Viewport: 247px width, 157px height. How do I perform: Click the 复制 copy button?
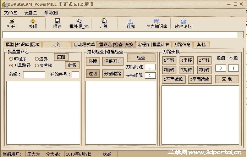(x=227, y=79)
